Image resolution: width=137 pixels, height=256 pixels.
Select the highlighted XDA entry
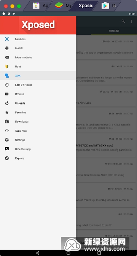[x=38, y=76]
